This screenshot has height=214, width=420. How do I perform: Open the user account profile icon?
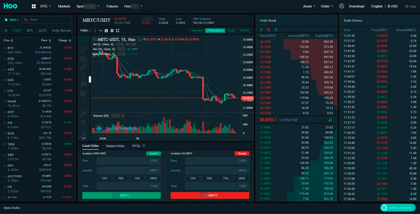point(341,6)
